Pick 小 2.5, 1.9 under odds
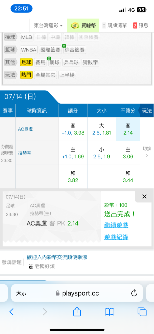This screenshot has width=154, height=334. [102, 153]
